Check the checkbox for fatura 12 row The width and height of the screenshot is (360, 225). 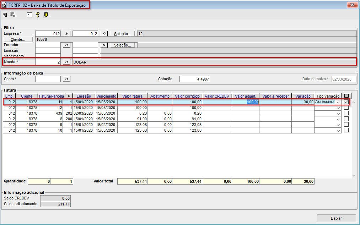coord(346,108)
